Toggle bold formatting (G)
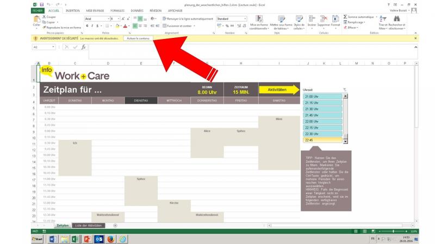435x244 pixels. pyautogui.click(x=87, y=25)
